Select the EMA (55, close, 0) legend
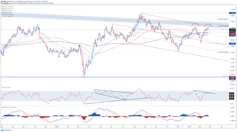Viewport: 237px width, 132px height. (7, 7)
